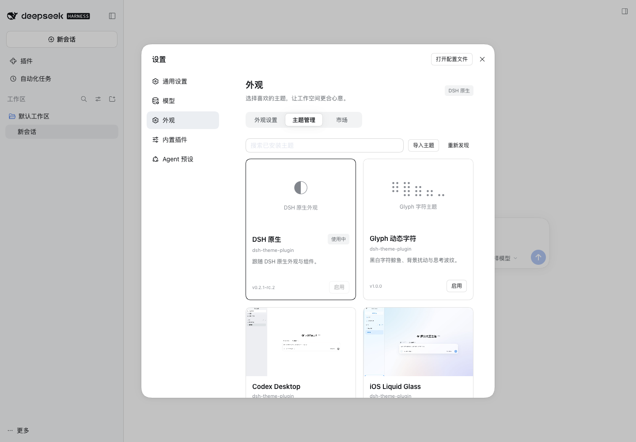Click Glyph 动态字符 theme title

pos(393,238)
